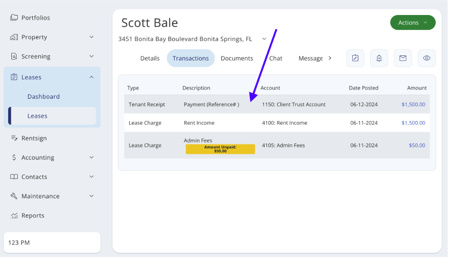The width and height of the screenshot is (449, 257).
Task: Switch to the Documents tab
Action: 237,58
